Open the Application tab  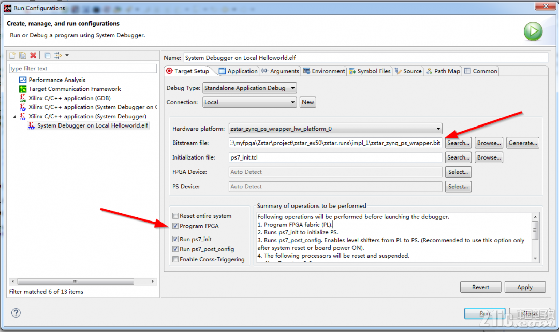click(238, 71)
